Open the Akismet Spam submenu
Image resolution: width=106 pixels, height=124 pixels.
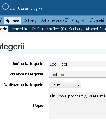[96, 29]
